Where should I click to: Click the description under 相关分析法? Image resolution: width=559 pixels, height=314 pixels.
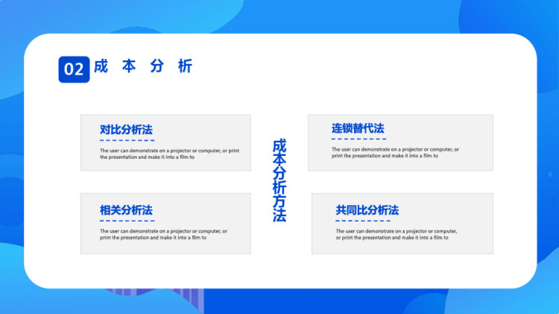point(164,234)
